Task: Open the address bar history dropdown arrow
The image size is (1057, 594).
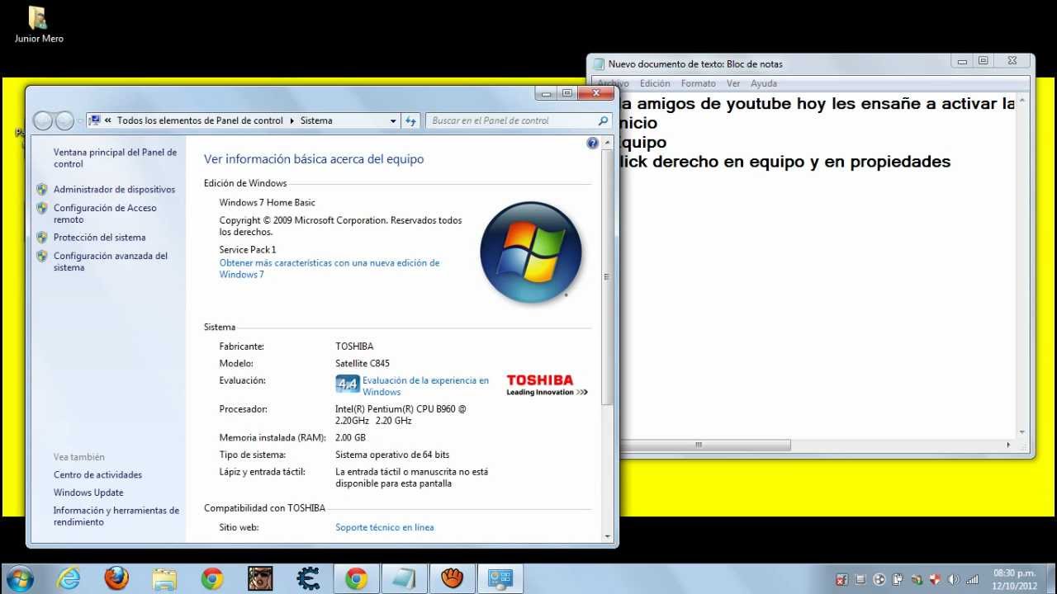Action: (393, 120)
